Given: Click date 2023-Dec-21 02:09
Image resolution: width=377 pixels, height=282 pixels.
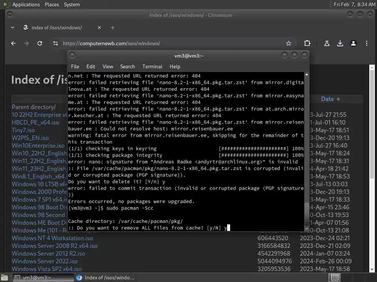Looking at the screenshot, I should [x=325, y=246].
